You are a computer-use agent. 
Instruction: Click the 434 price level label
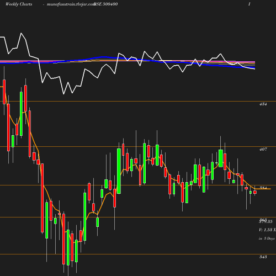pyautogui.click(x=263, y=104)
